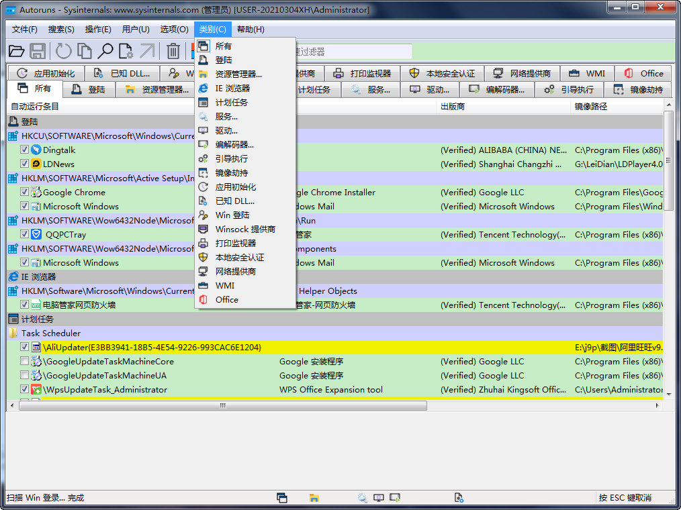Click the AliUpdater task entry icon
681x510 pixels.
tap(36, 347)
